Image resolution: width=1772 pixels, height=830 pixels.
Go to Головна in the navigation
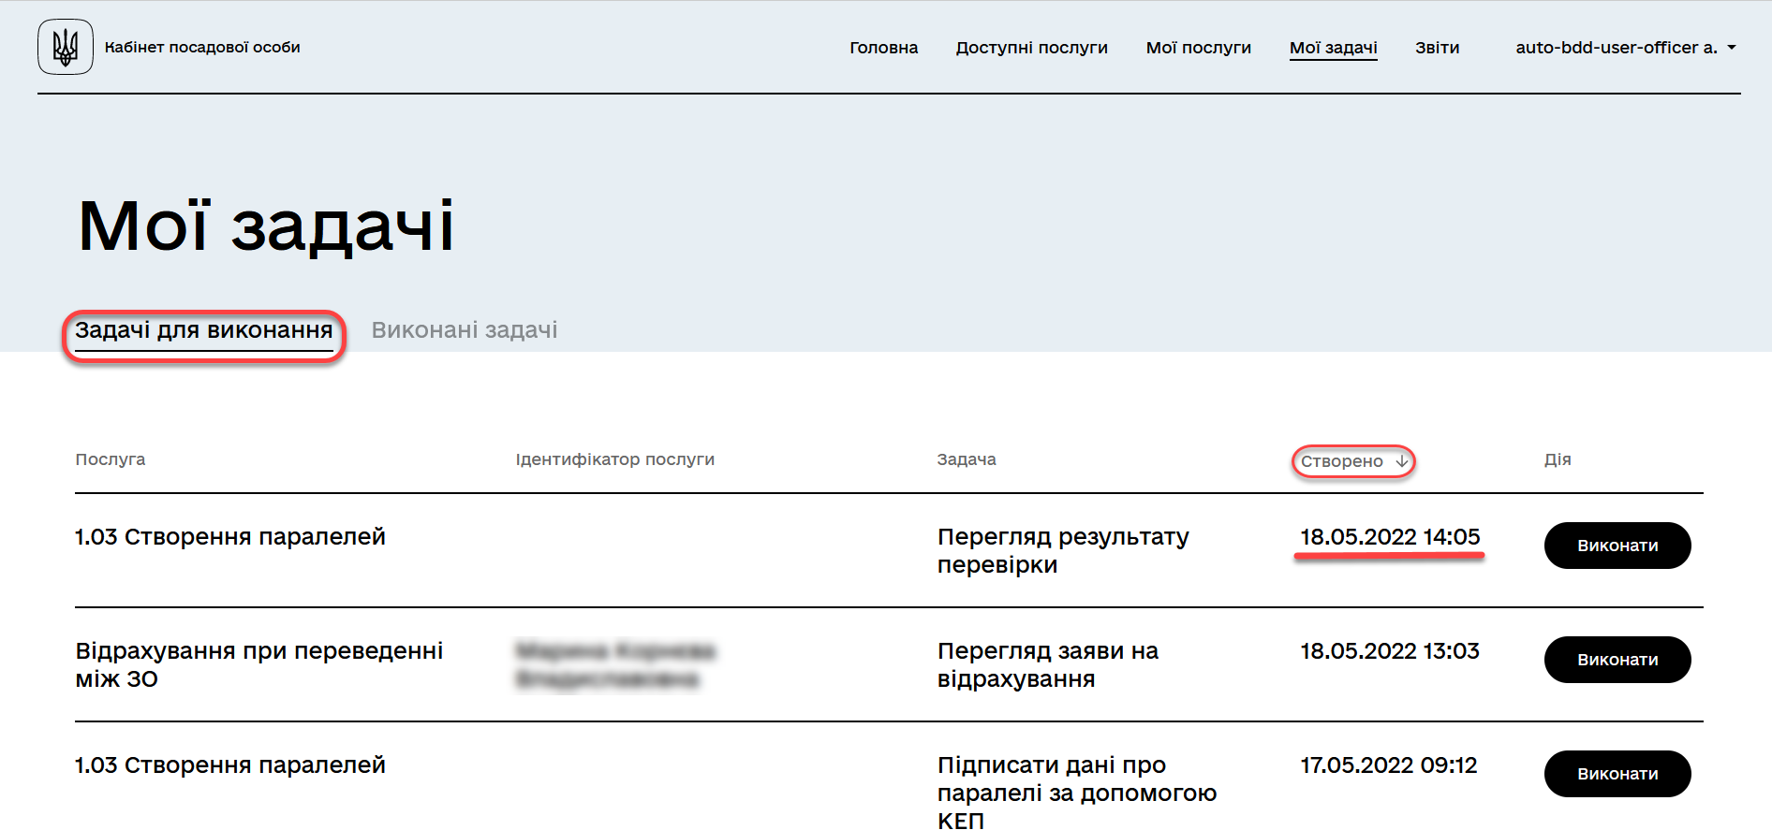click(x=883, y=48)
